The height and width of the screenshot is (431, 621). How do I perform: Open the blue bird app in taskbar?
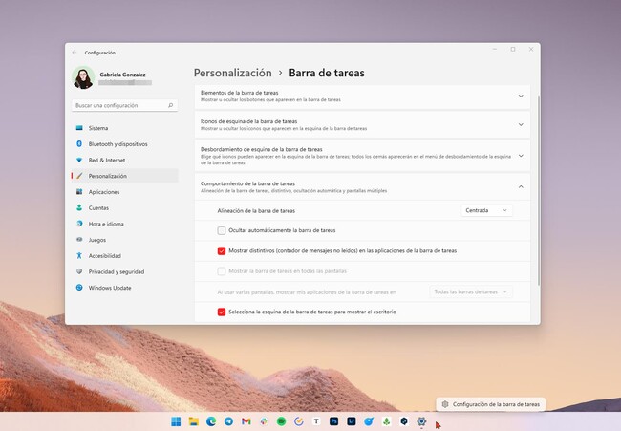point(369,421)
